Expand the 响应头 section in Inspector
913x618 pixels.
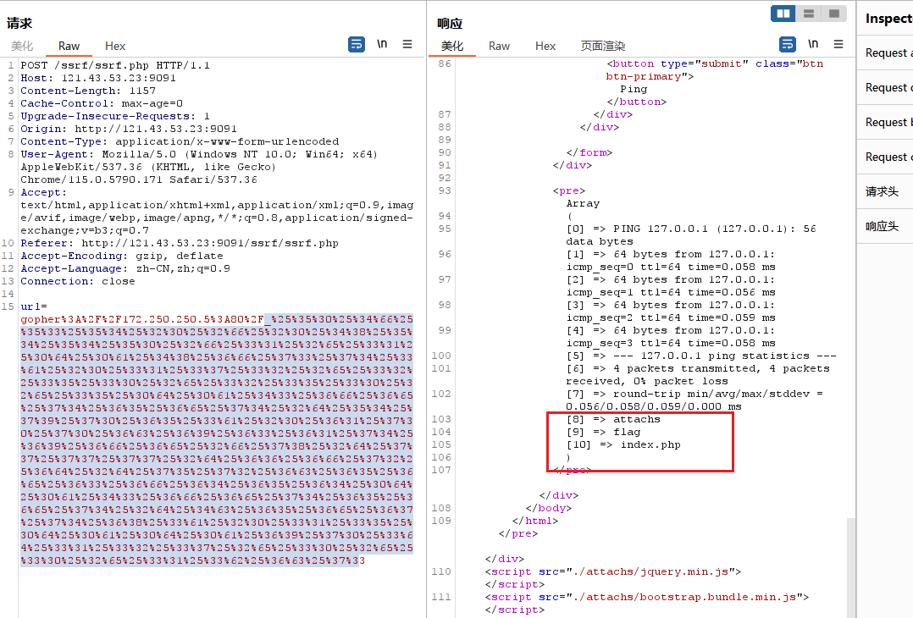click(x=884, y=226)
